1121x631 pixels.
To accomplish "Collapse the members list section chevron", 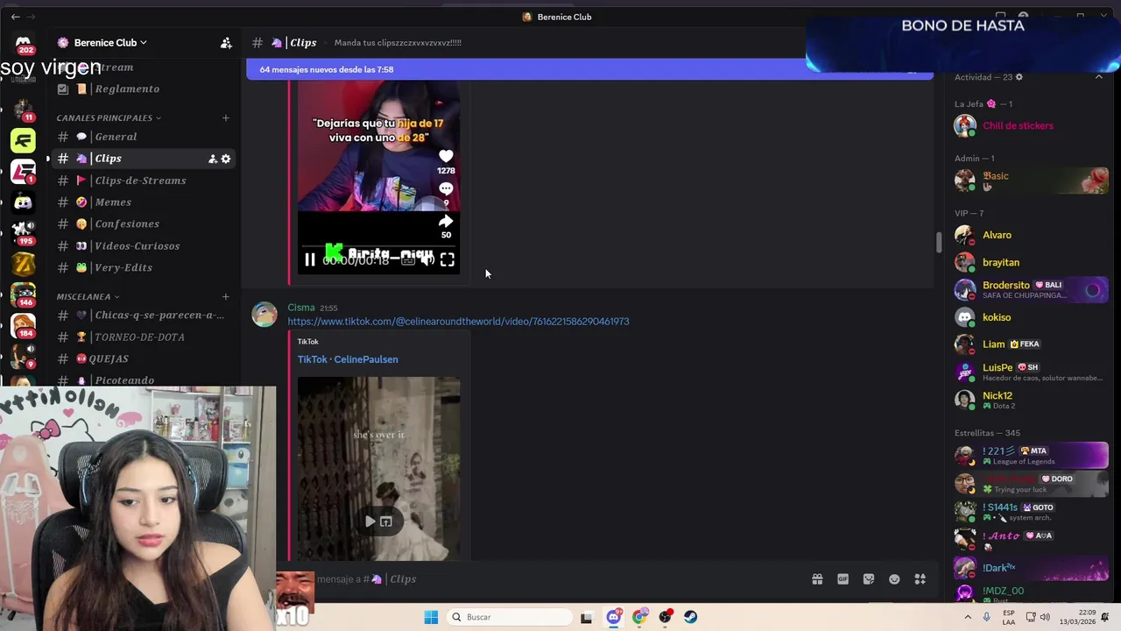I will [x=1098, y=77].
